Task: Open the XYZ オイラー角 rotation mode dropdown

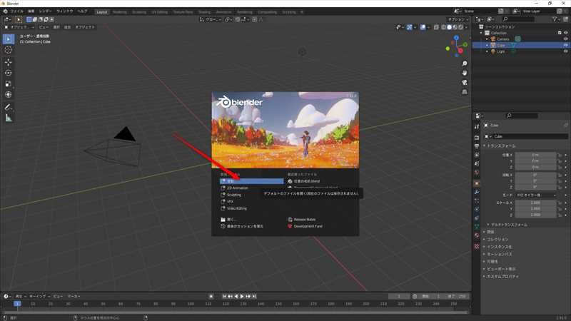Action: (x=536, y=195)
